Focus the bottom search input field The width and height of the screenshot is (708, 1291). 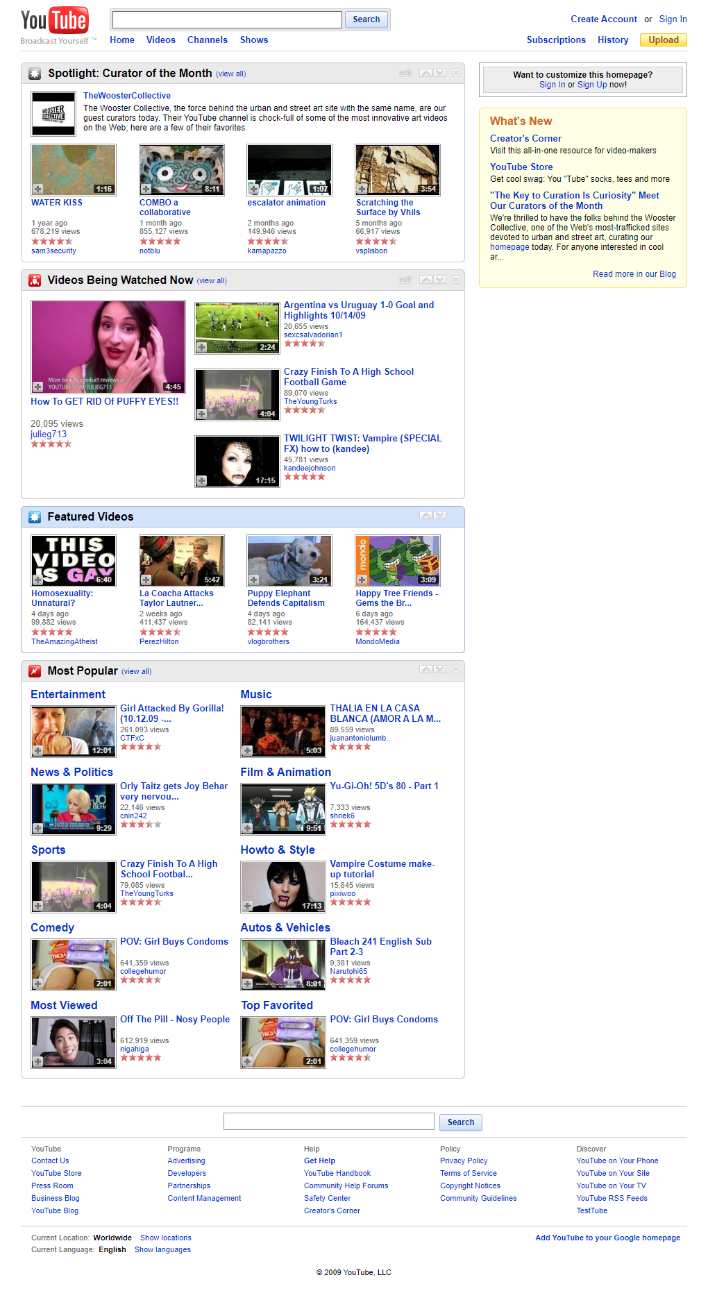tap(329, 1122)
